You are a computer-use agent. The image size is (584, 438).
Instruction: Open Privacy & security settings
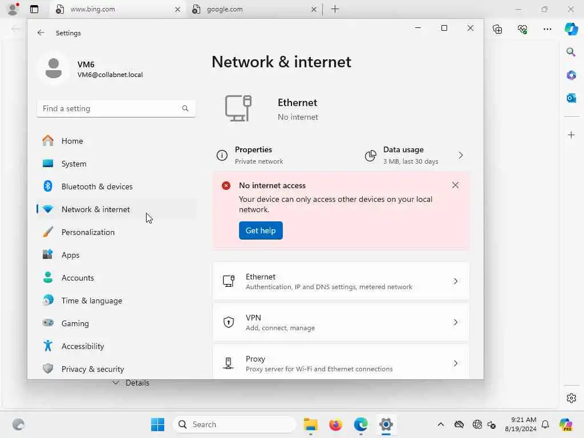[116, 369]
